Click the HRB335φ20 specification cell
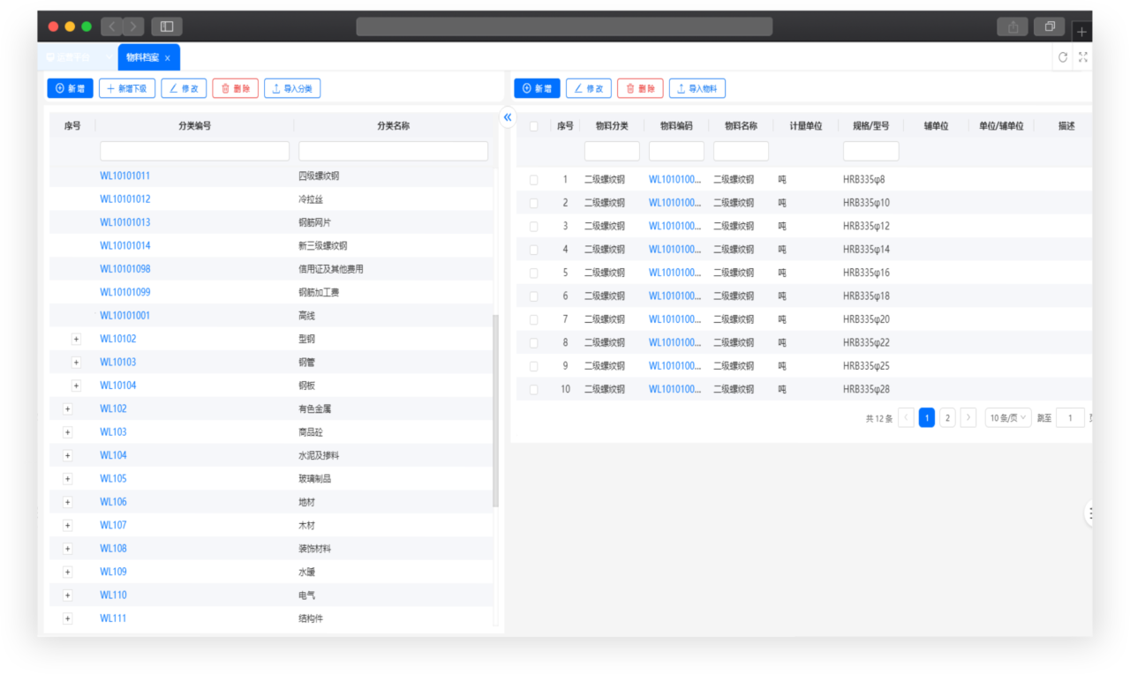 [x=866, y=318]
